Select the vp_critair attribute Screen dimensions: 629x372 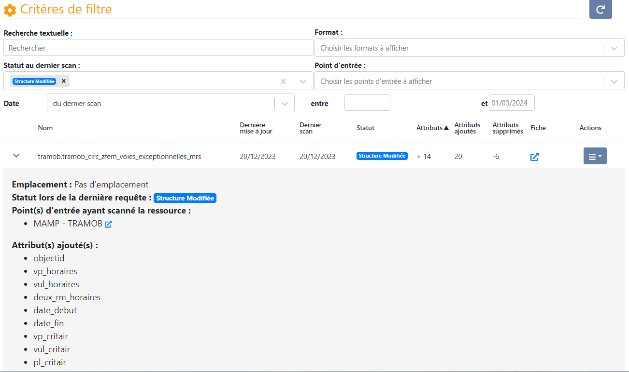pyautogui.click(x=51, y=336)
